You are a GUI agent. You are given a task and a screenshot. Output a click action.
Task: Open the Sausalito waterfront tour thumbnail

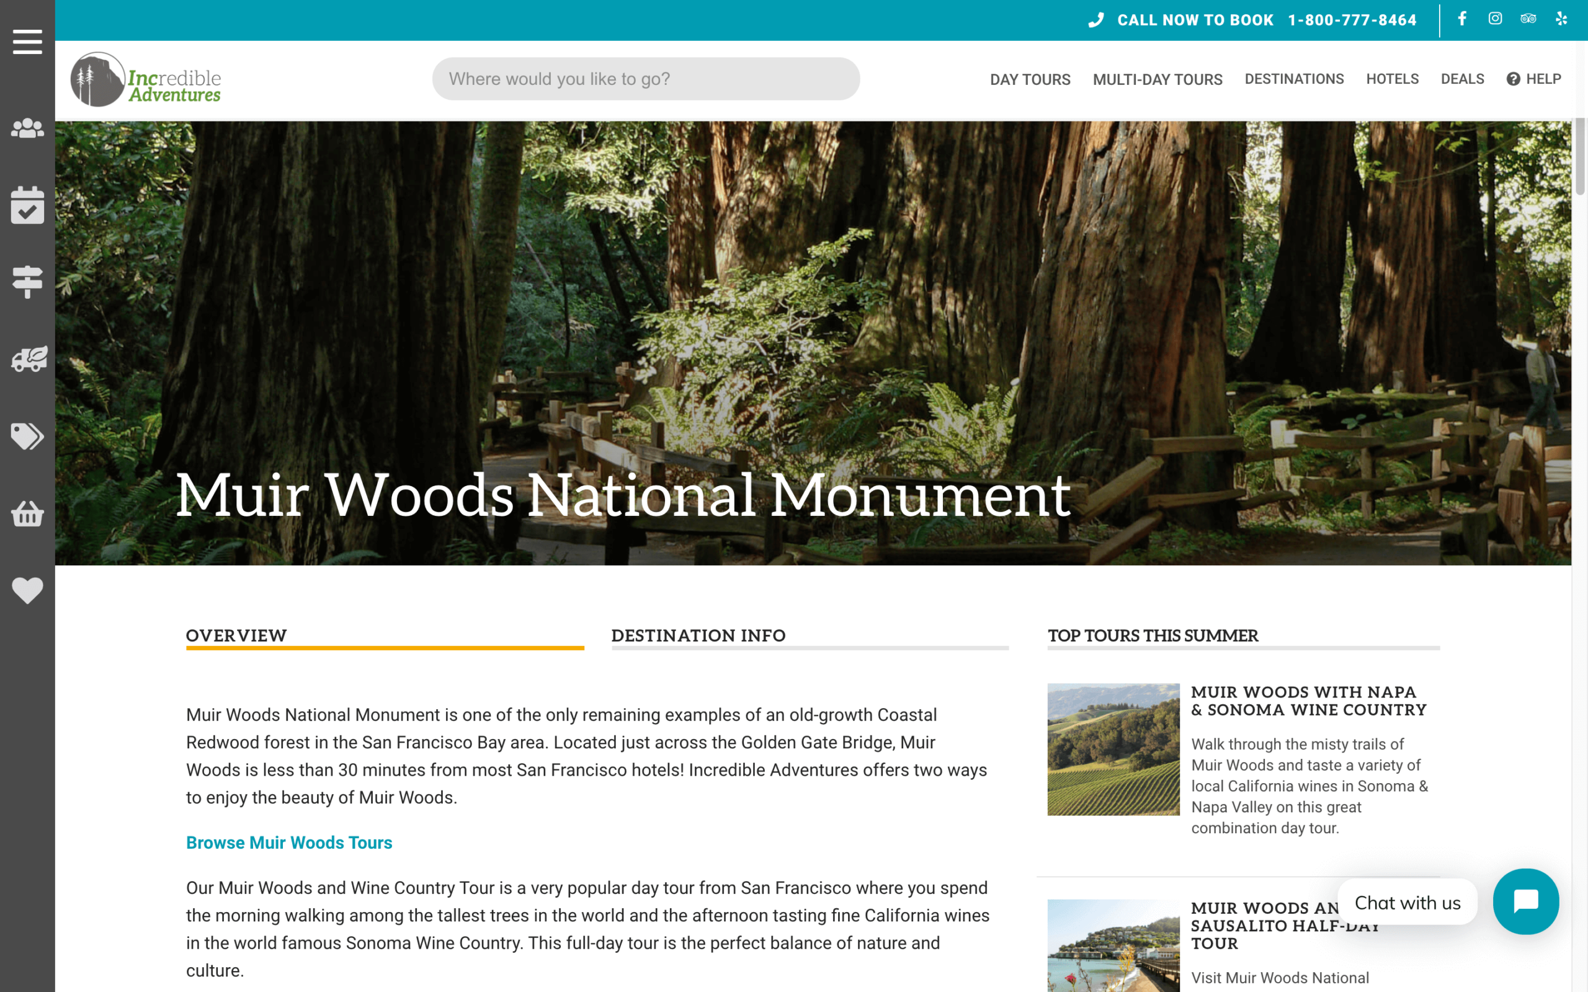1113,945
